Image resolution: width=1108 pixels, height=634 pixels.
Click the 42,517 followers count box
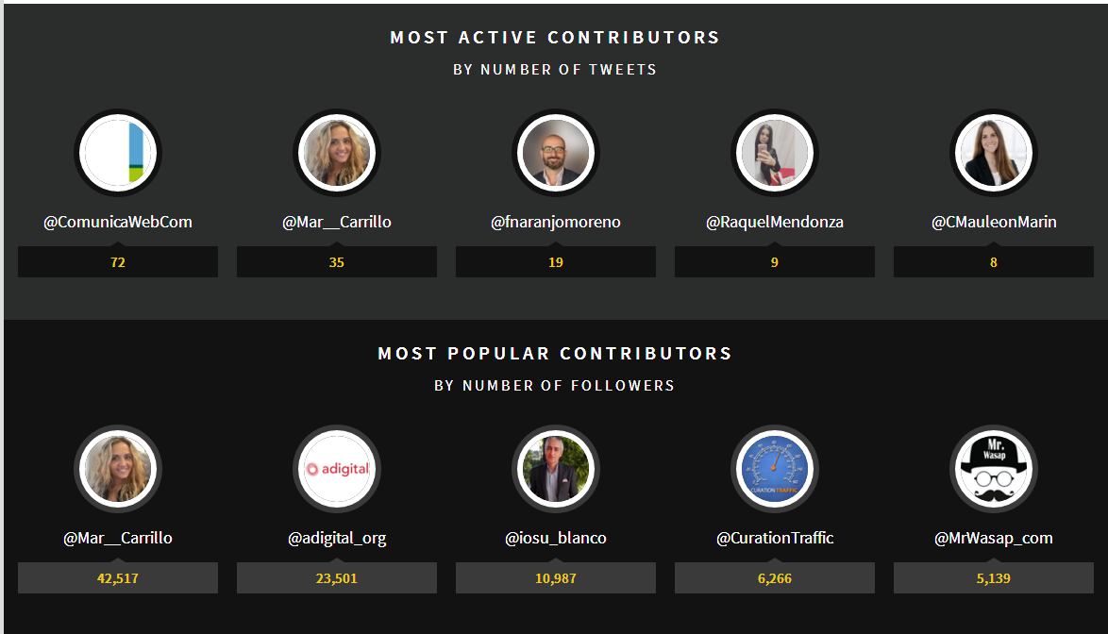tap(118, 578)
